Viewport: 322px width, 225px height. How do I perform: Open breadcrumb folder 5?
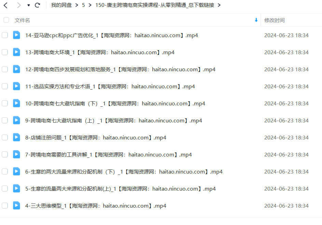pyautogui.click(x=83, y=5)
